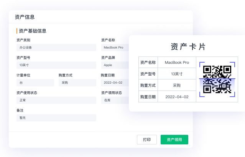Click the 采购 cell in the asset card table
Viewport: 245px width, 157px height.
point(177,85)
